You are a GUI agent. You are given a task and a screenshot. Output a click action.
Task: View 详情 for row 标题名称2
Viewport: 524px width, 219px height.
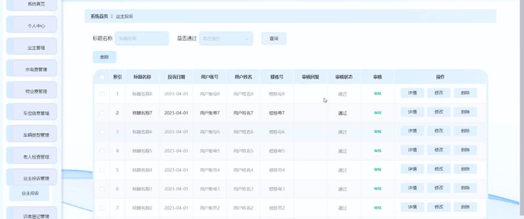(412, 207)
